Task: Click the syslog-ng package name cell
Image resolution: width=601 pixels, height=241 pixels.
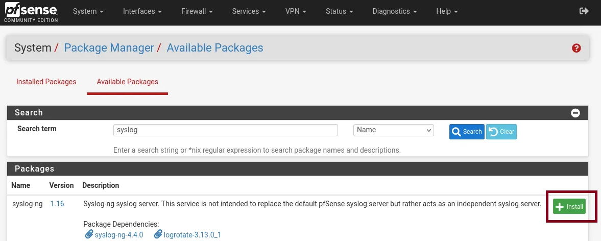Action: pyautogui.click(x=27, y=204)
